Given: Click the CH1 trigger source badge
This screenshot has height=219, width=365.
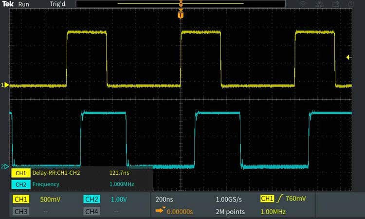Looking at the screenshot, I should tap(267, 199).
